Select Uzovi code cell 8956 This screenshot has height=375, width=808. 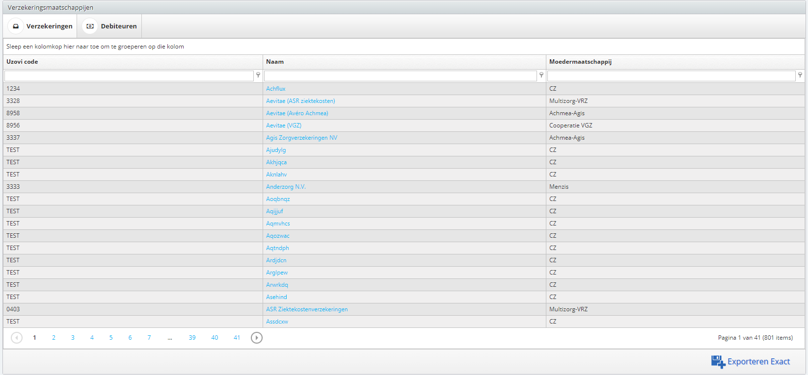pyautogui.click(x=133, y=125)
